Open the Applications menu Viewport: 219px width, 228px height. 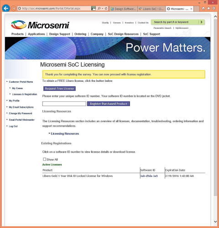click(x=36, y=34)
